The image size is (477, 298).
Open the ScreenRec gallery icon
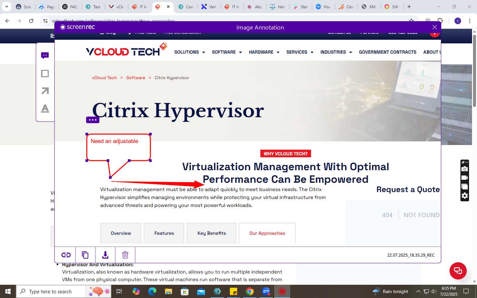click(x=465, y=187)
